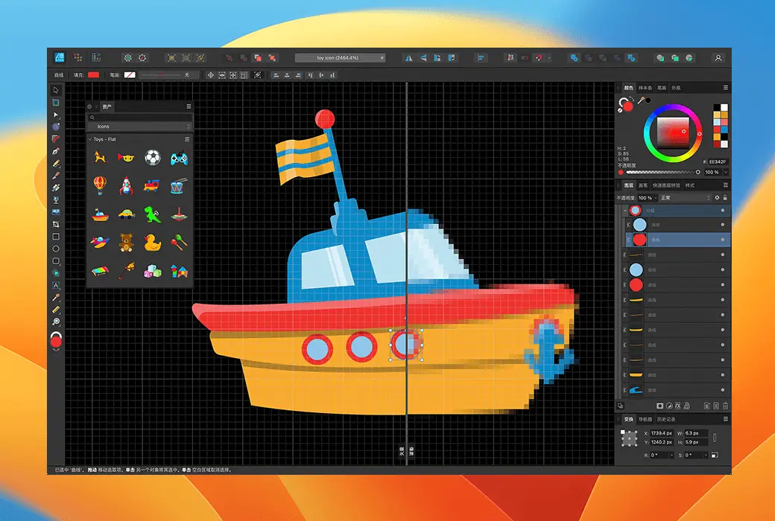Select the Artistic Text tool

(x=56, y=285)
